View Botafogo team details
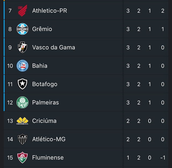Image resolution: width=172 pixels, height=168 pixels. 45,84
